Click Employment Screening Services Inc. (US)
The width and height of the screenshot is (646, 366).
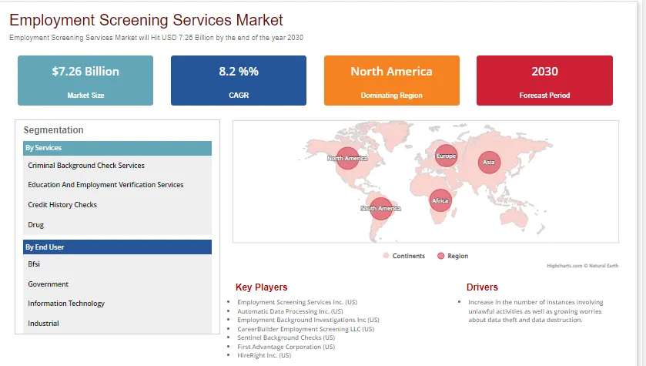297,302
